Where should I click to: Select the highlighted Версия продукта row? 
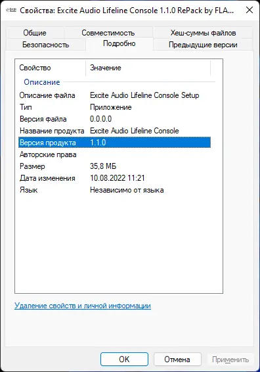114,143
